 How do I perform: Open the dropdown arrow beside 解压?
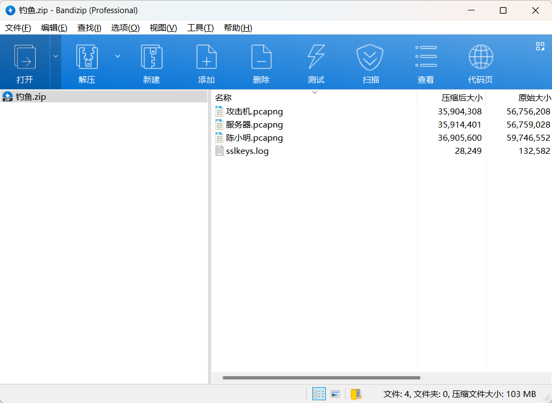click(117, 56)
